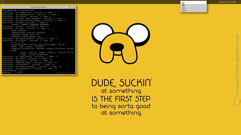Screen dimensions: 241x135
Task: Click the 'screensaver' interface line
Action: pyautogui.click(x=28, y=64)
